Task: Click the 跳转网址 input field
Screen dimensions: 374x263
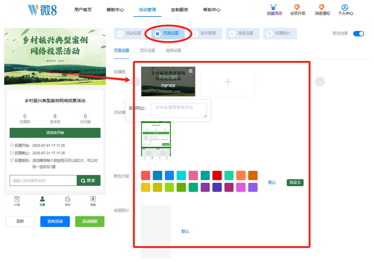Action: [x=179, y=110]
